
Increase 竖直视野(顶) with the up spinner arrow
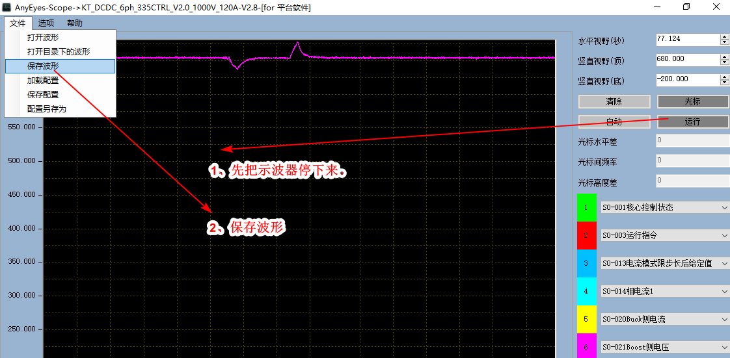pyautogui.click(x=724, y=57)
